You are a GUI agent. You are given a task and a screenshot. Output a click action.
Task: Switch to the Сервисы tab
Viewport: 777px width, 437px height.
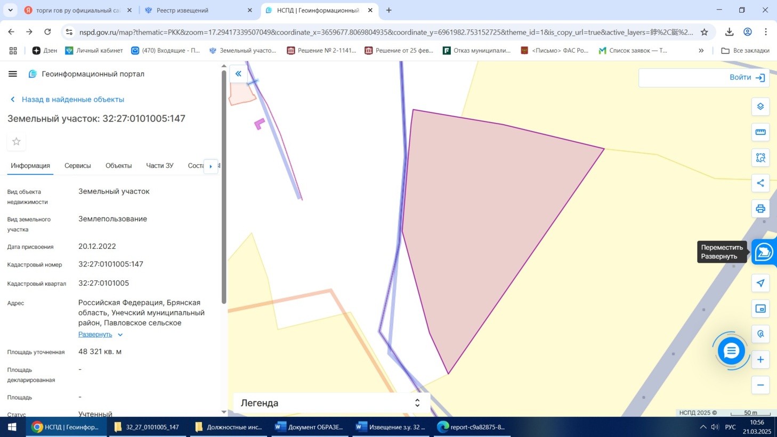click(x=78, y=166)
